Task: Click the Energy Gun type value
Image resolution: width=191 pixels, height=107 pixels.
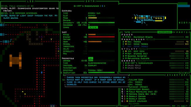Action: [x=94, y=13]
